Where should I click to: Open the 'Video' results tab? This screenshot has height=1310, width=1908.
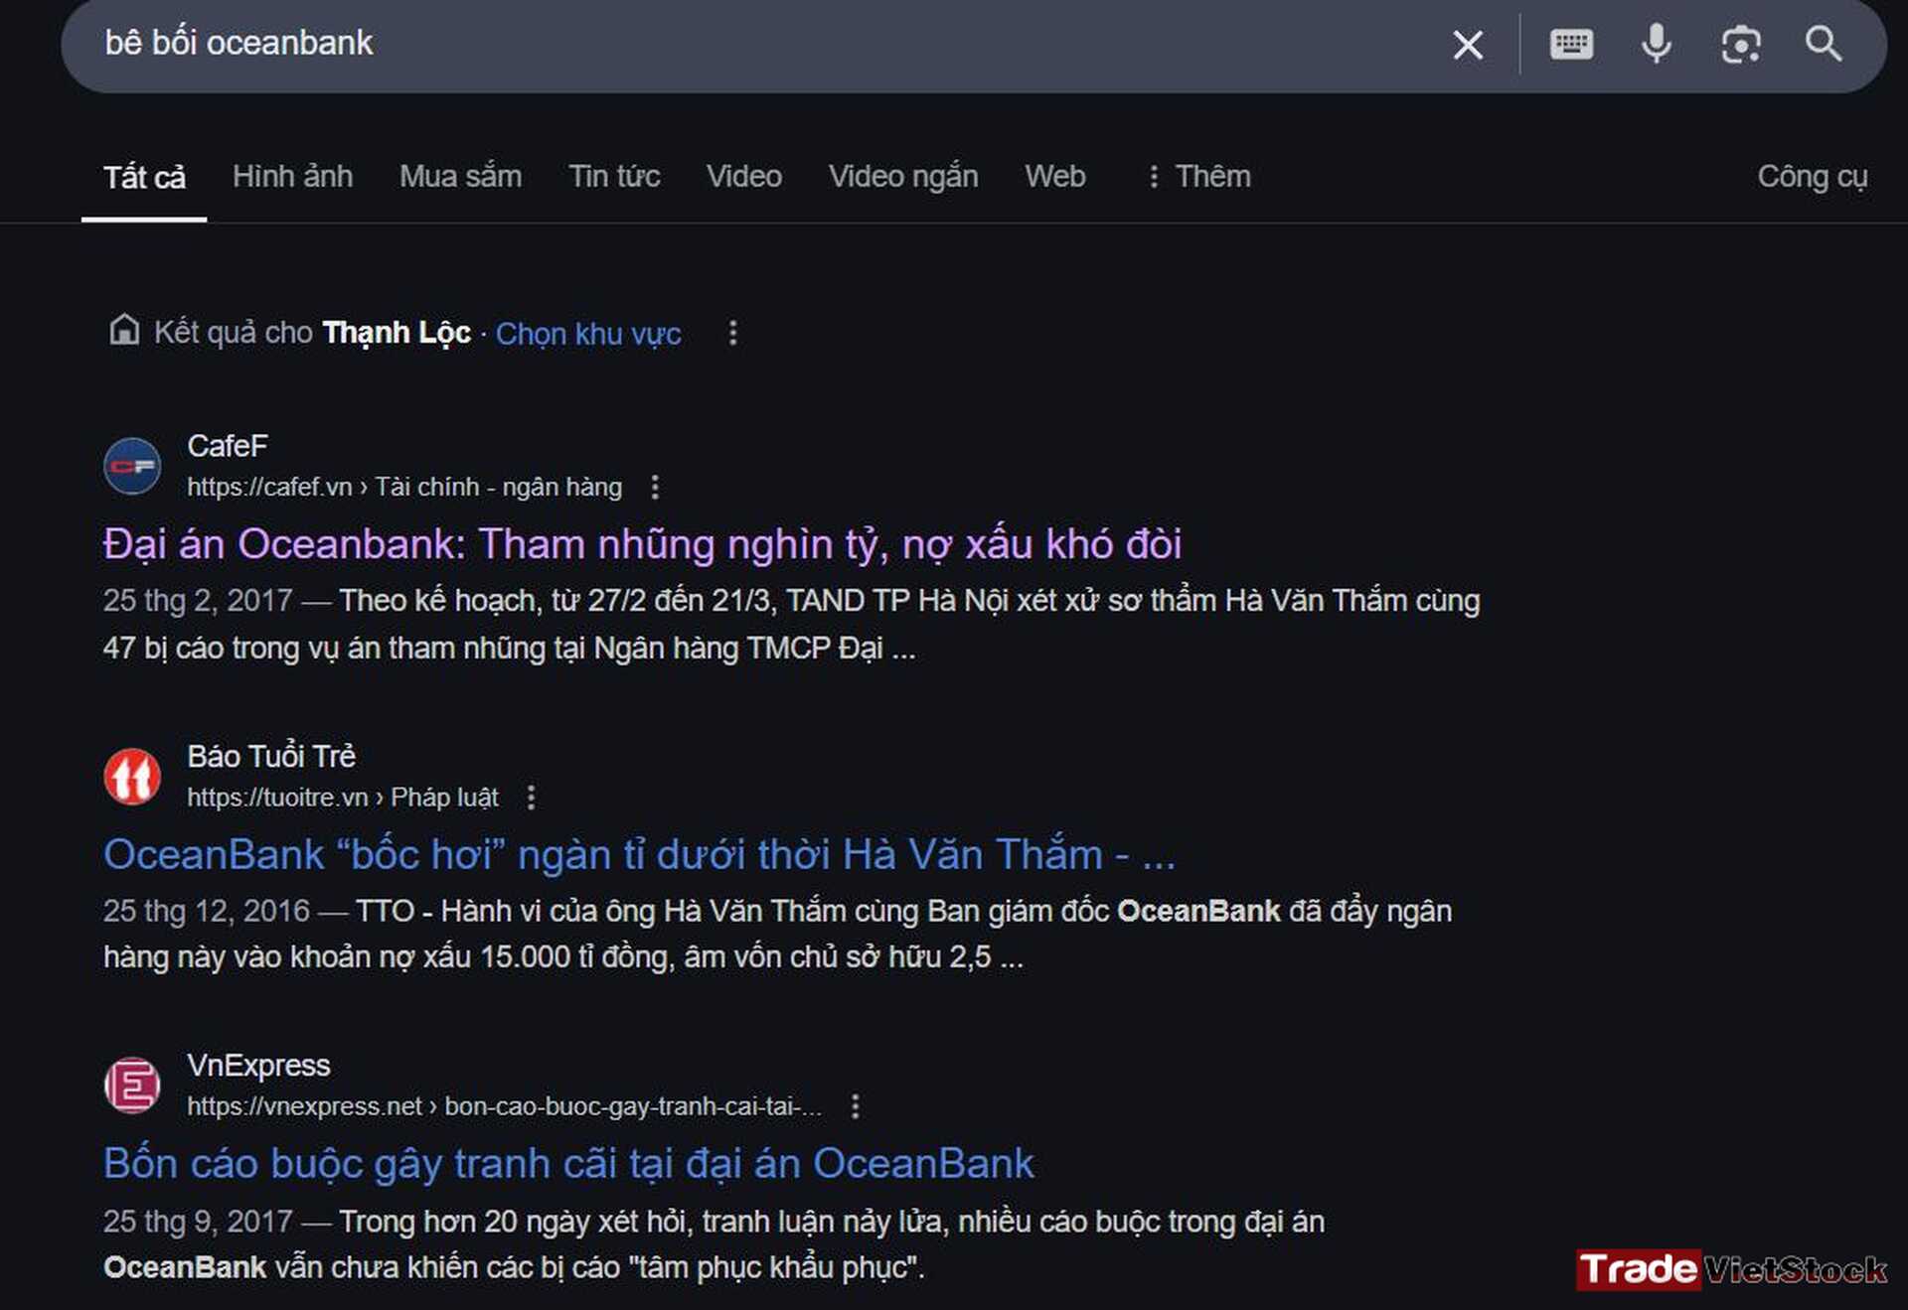click(x=744, y=177)
